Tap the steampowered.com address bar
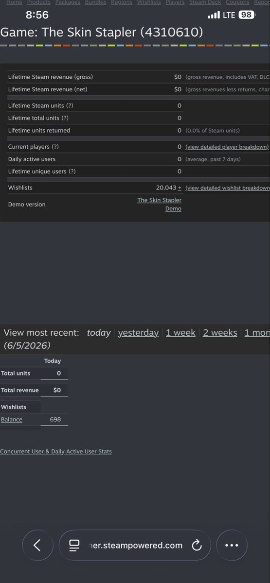The image size is (270, 583). tap(135, 546)
